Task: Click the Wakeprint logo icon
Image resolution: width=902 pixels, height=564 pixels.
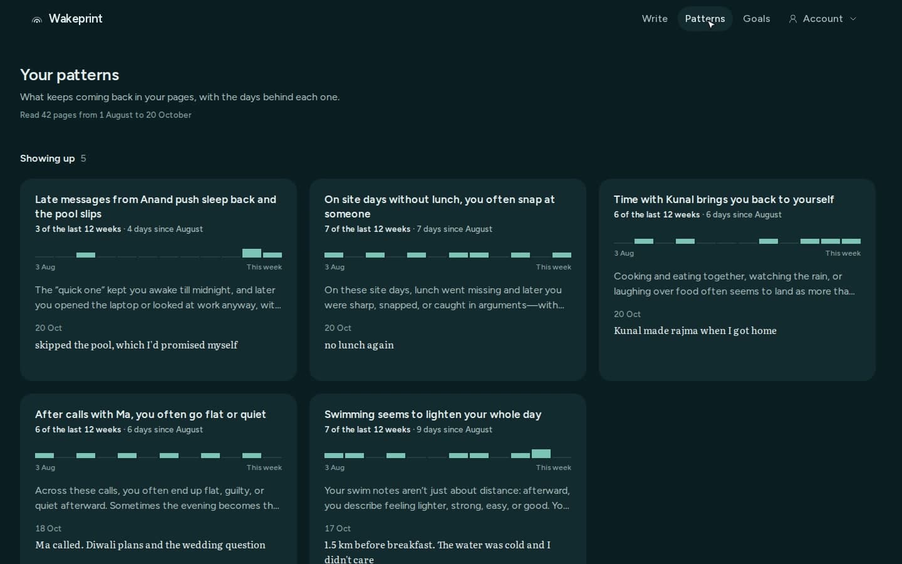Action: (37, 19)
